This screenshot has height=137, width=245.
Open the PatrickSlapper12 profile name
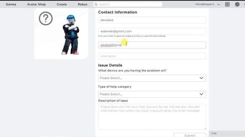tap(205, 4)
